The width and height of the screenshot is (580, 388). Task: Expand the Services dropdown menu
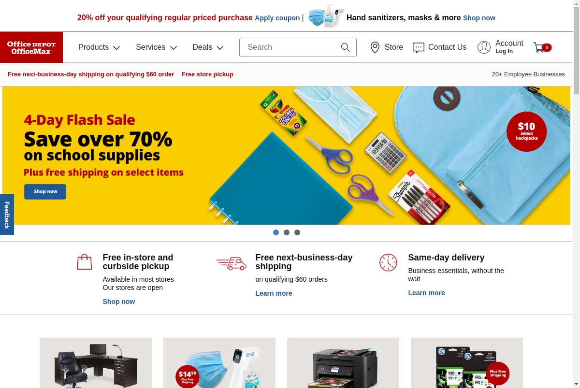coord(157,47)
